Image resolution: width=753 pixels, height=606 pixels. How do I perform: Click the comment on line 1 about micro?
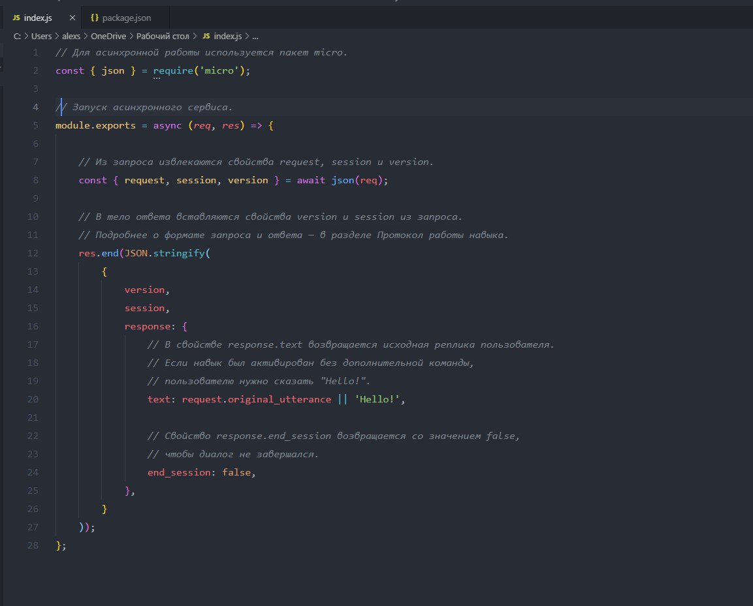pyautogui.click(x=201, y=52)
